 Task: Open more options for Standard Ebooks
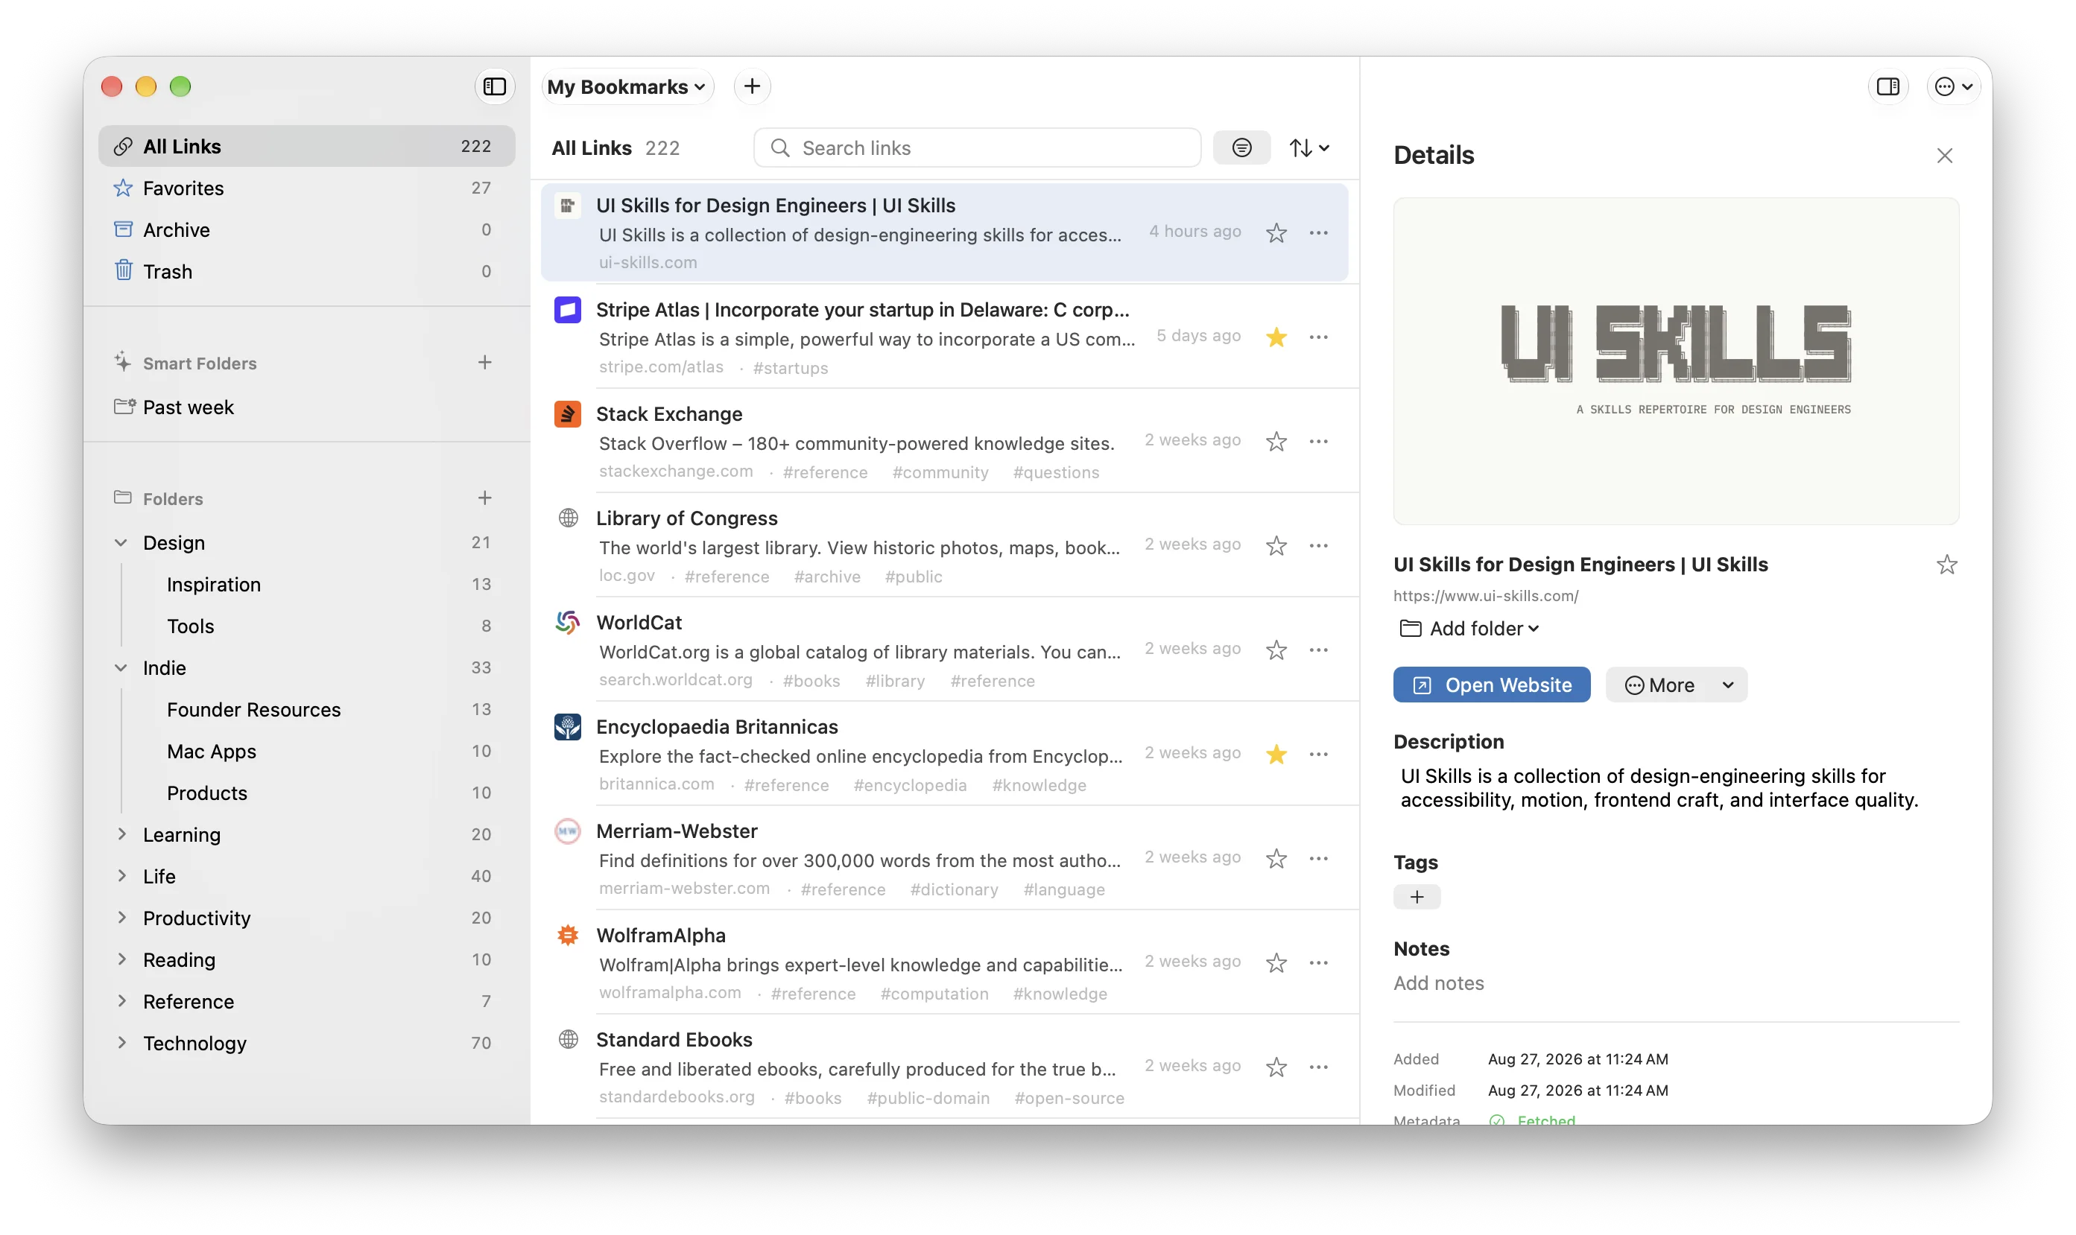[1317, 1067]
